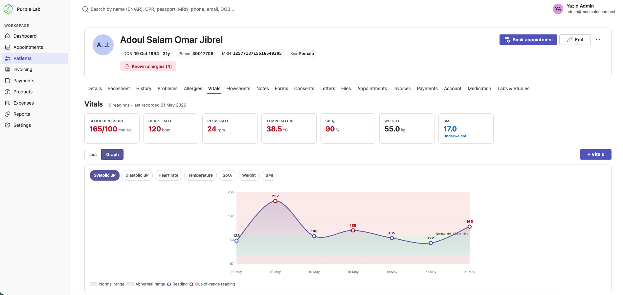
Task: Open the Details tab
Action: 95,88
